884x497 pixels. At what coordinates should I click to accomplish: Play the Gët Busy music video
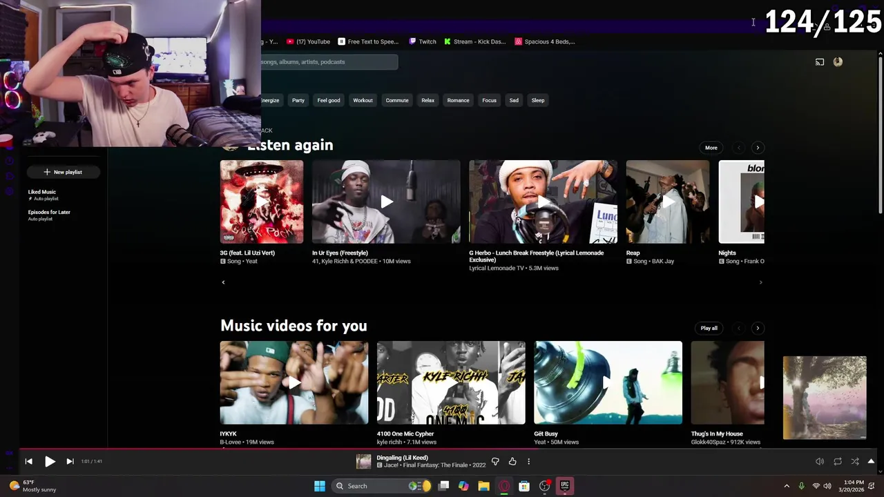click(608, 382)
